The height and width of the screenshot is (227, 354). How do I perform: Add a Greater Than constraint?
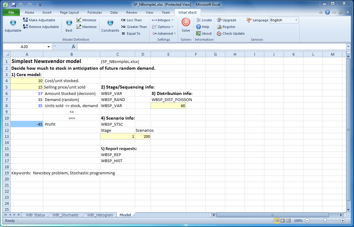[x=134, y=27]
